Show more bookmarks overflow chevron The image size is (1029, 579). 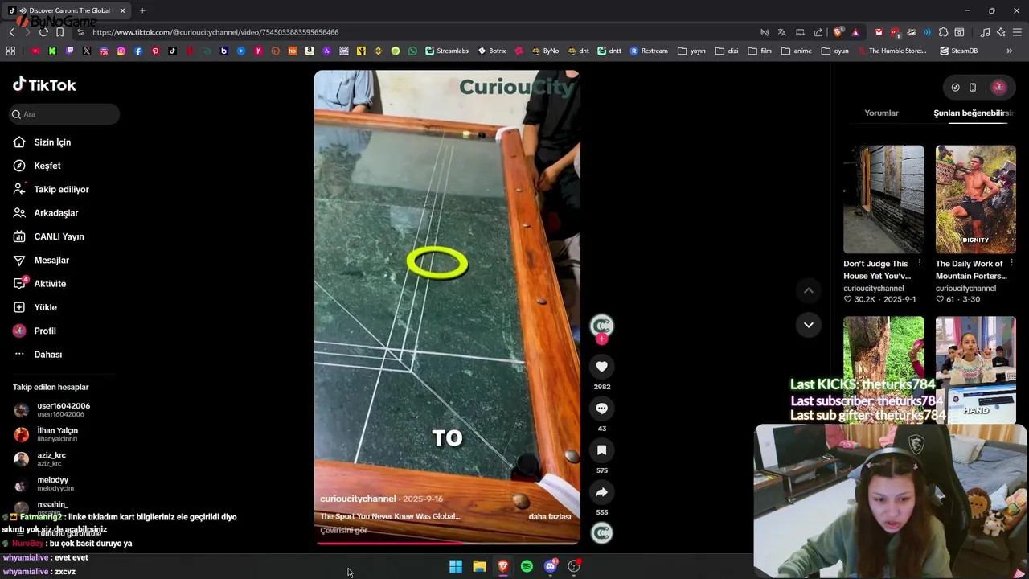pos(1010,51)
